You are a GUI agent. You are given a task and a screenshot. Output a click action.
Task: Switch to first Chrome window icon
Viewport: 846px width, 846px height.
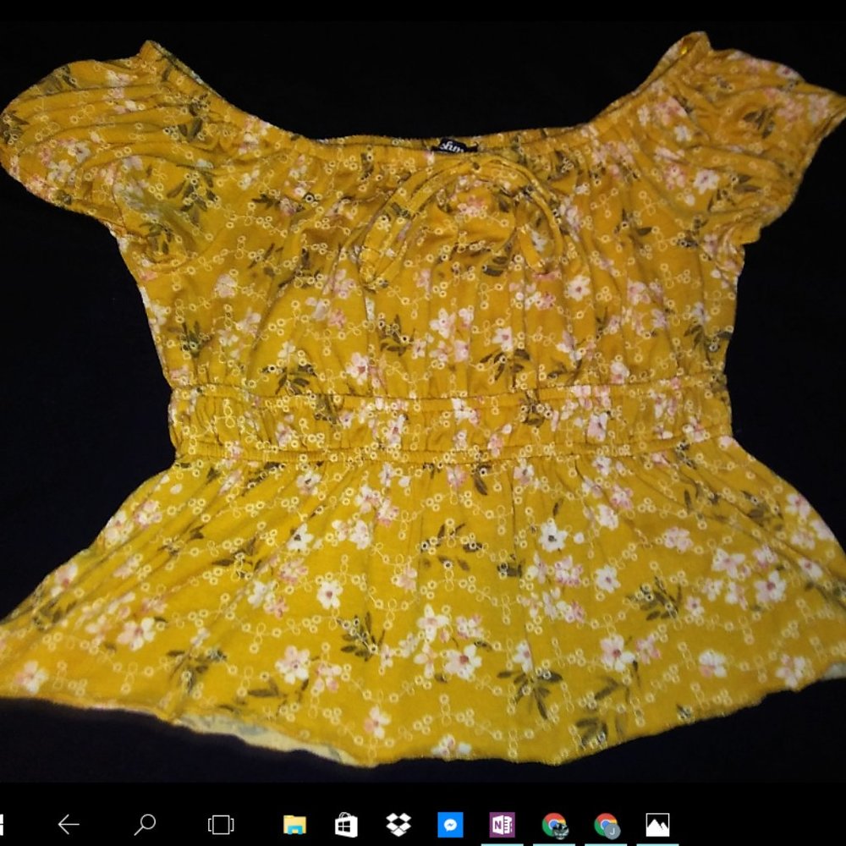[x=554, y=825]
